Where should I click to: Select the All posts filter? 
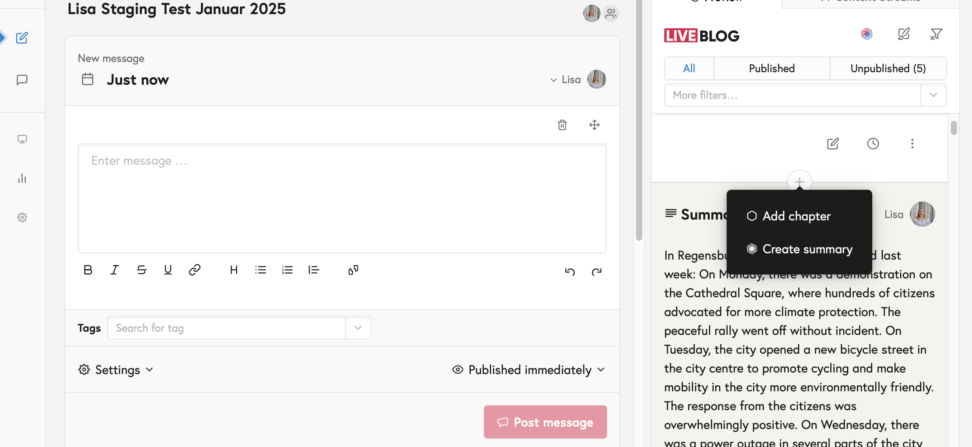tap(689, 69)
